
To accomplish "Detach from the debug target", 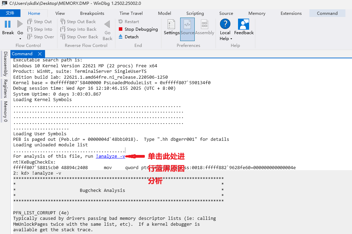I will (x=129, y=37).
